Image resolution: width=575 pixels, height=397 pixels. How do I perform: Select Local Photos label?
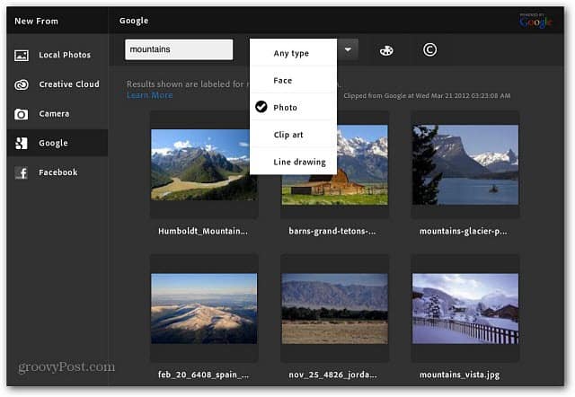click(65, 55)
